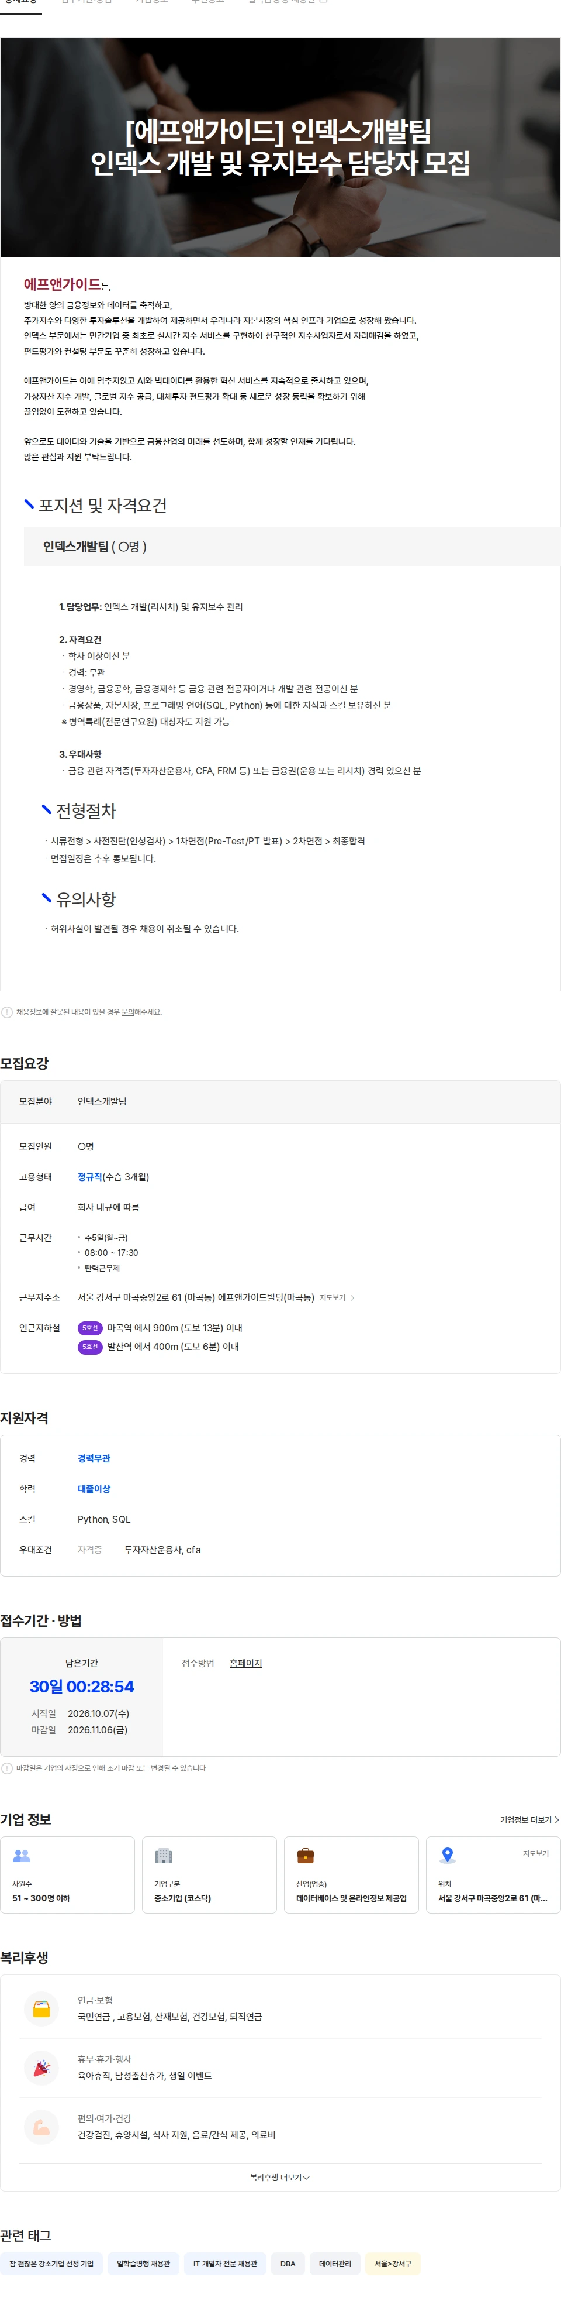This screenshot has width=561, height=2301.
Task: Click the Python, SQL skill text
Action: click(x=103, y=1519)
